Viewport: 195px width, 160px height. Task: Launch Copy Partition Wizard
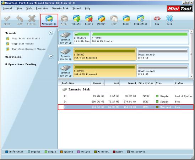click(26, 39)
